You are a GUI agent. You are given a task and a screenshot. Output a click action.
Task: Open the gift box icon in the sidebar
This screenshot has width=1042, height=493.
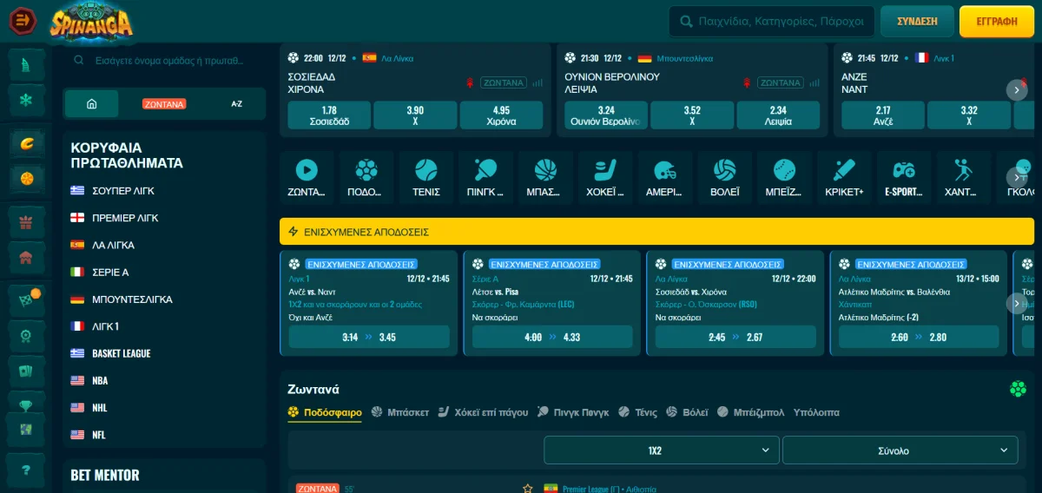[x=25, y=220]
